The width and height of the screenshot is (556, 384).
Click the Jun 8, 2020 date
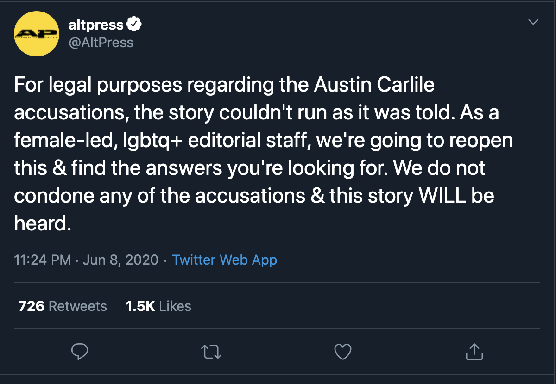pyautogui.click(x=120, y=260)
